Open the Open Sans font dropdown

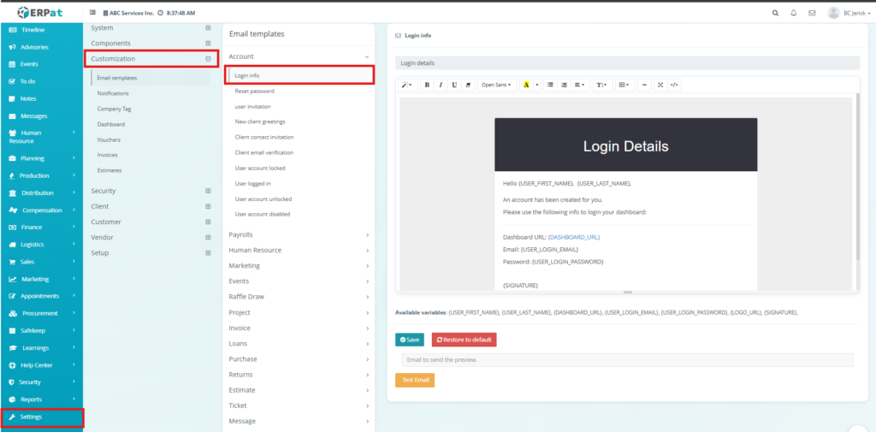[x=496, y=85]
